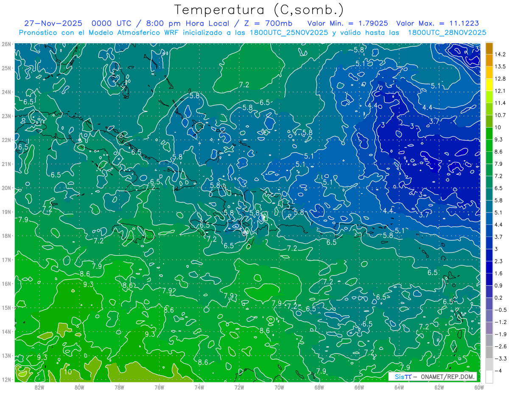Click the '1.6' color bar label
Screen dimensions: 509x393
(499, 273)
